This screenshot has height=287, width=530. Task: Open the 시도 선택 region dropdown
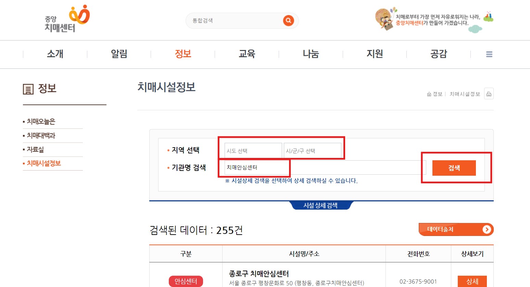click(252, 150)
